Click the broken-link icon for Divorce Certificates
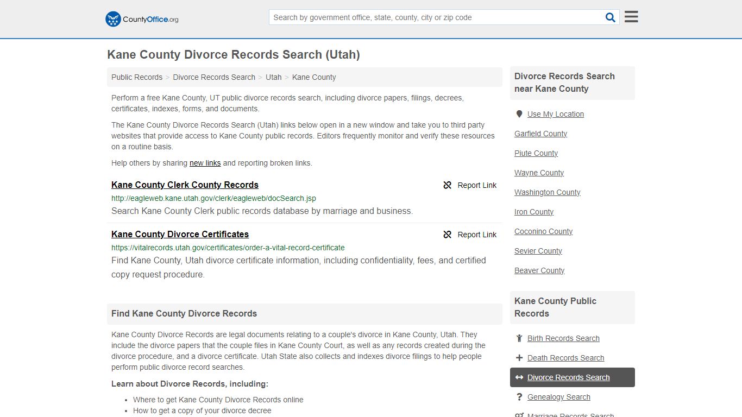Viewport: 742px width, 417px height. [x=448, y=235]
